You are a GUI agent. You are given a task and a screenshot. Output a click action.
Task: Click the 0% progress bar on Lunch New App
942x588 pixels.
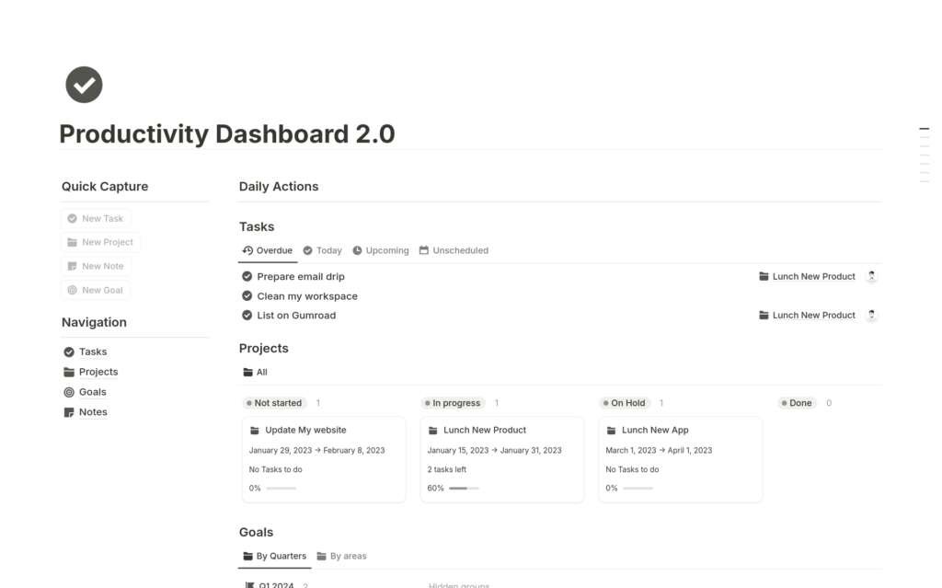(x=638, y=489)
